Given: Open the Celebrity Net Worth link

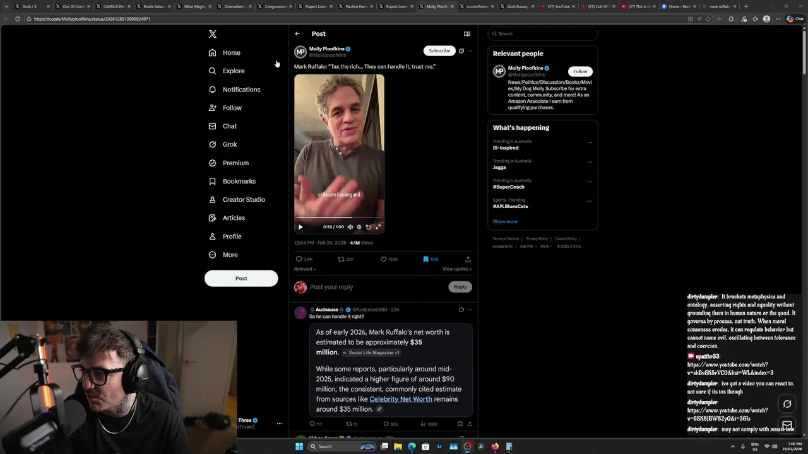Looking at the screenshot, I should [401, 399].
